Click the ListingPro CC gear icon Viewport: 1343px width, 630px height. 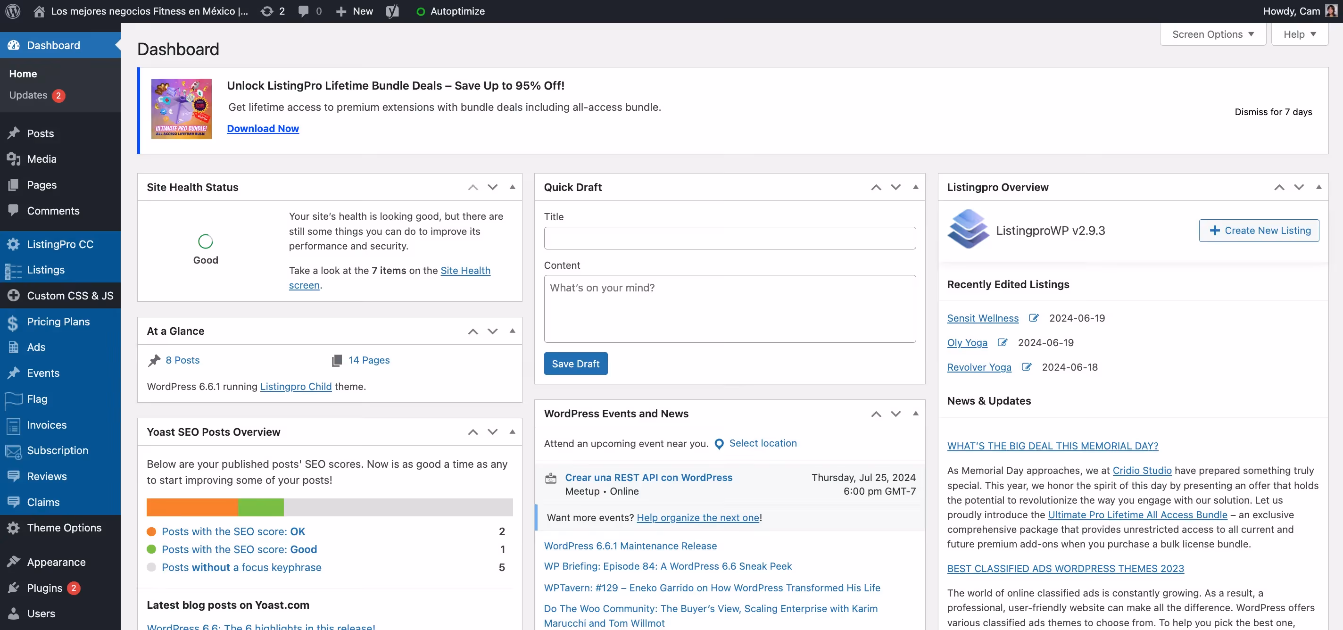(14, 244)
